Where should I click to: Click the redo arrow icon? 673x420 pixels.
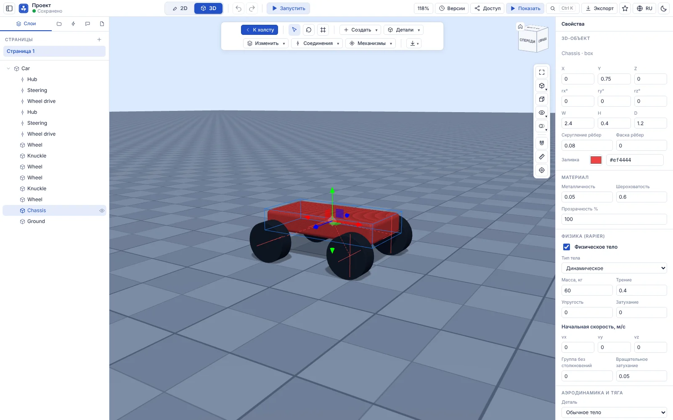click(252, 8)
